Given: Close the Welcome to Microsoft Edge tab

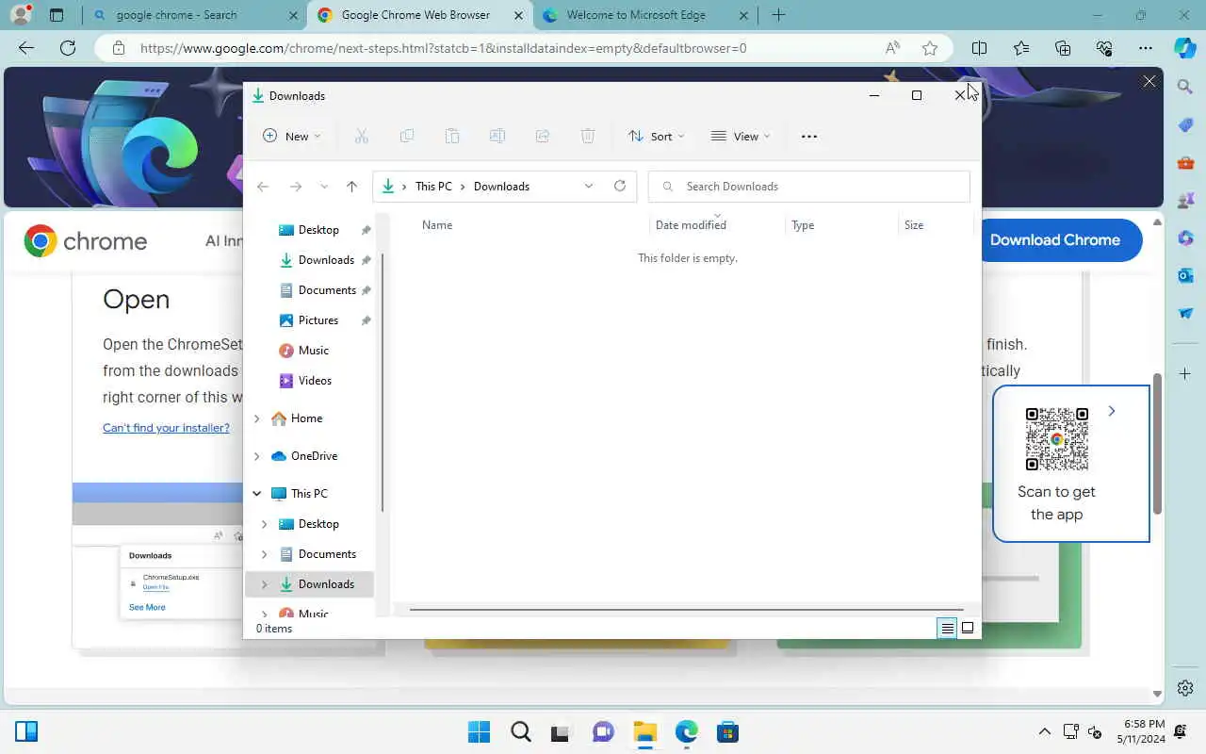Looking at the screenshot, I should [743, 15].
